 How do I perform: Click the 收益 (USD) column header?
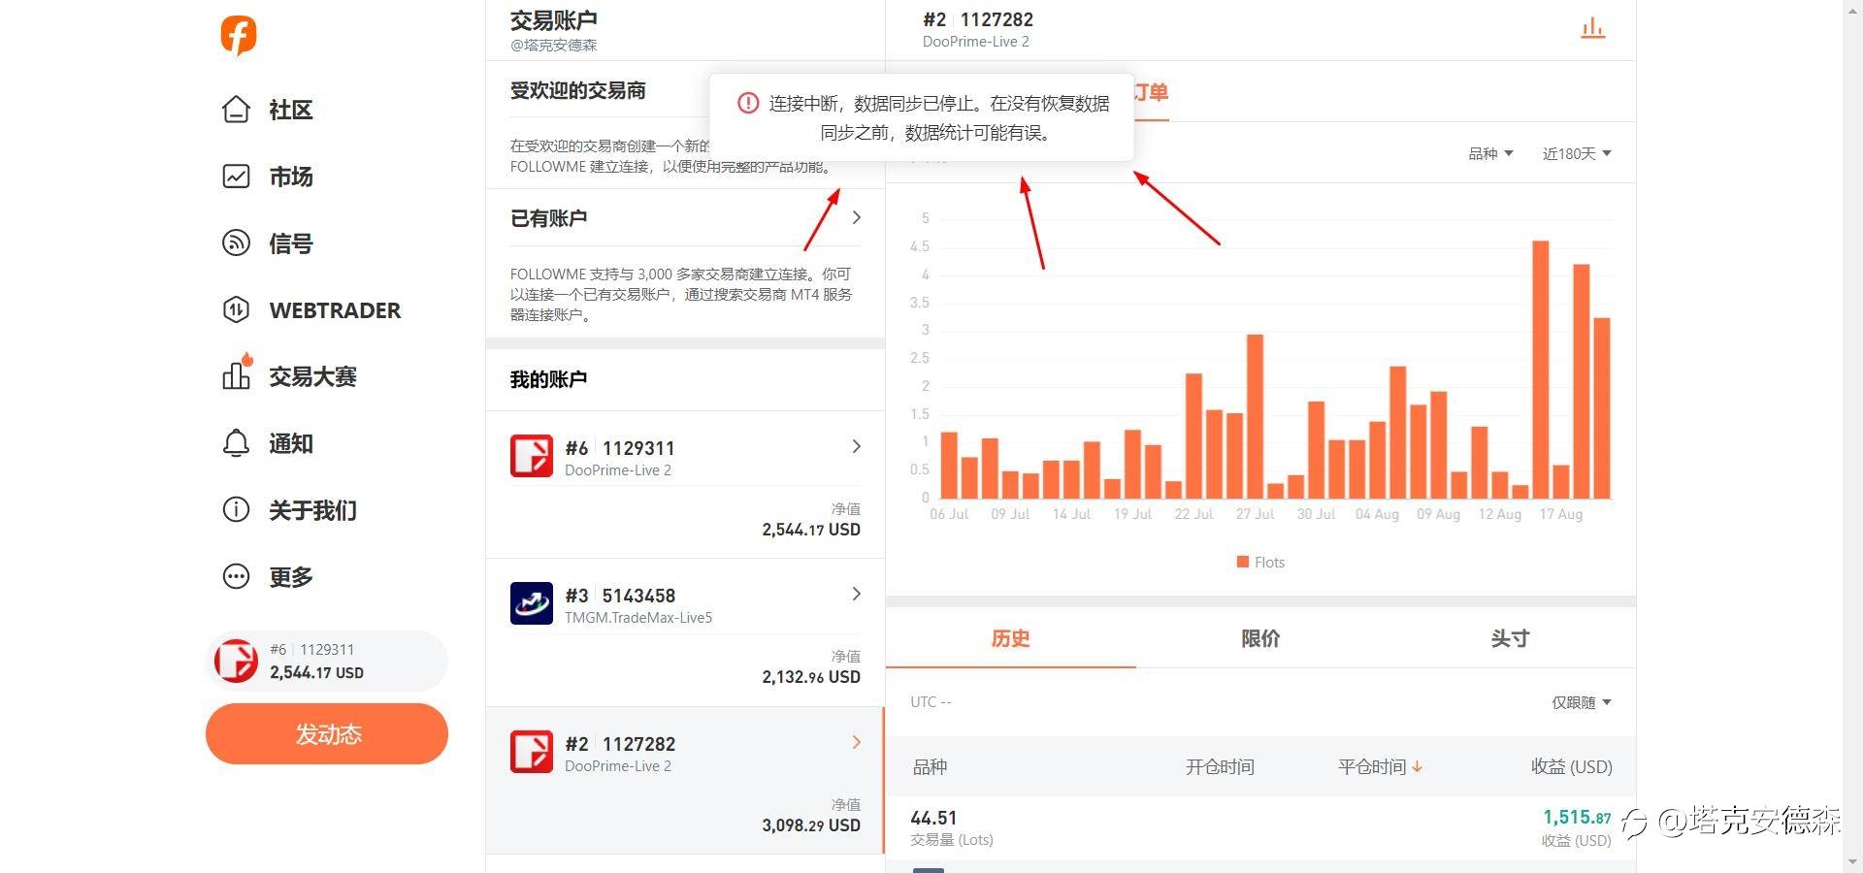coord(1572,767)
